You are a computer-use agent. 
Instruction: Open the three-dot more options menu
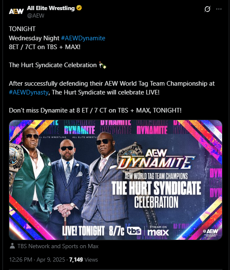pyautogui.click(x=219, y=9)
